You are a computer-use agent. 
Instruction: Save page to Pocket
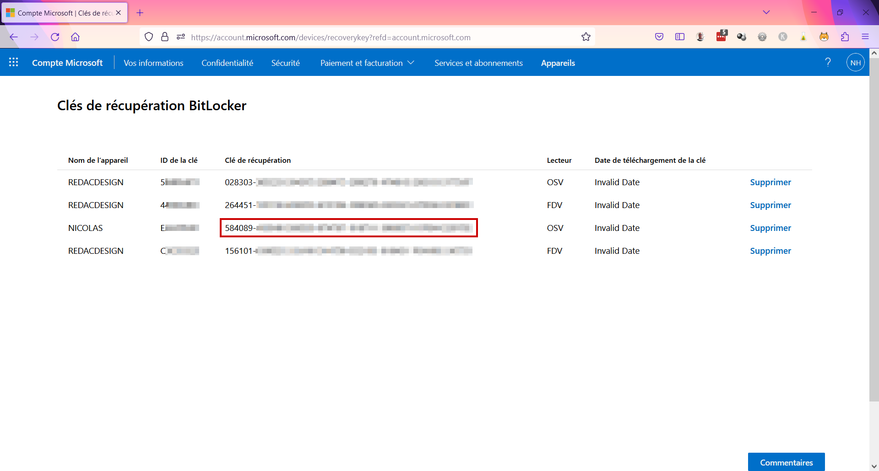(x=659, y=37)
